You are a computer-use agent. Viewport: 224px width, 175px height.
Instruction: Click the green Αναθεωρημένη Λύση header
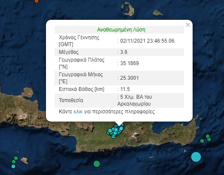121,30
